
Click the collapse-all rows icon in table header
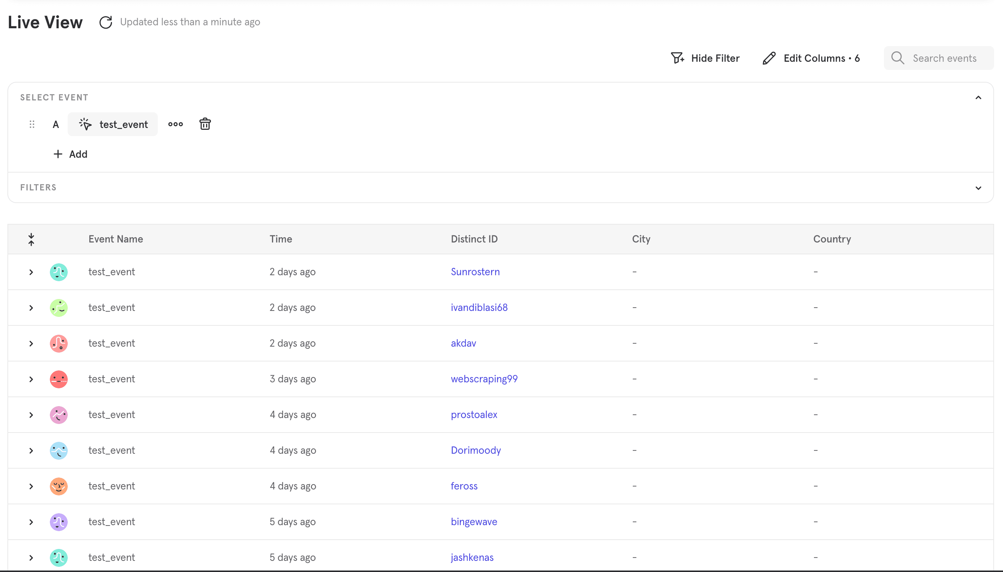point(31,239)
